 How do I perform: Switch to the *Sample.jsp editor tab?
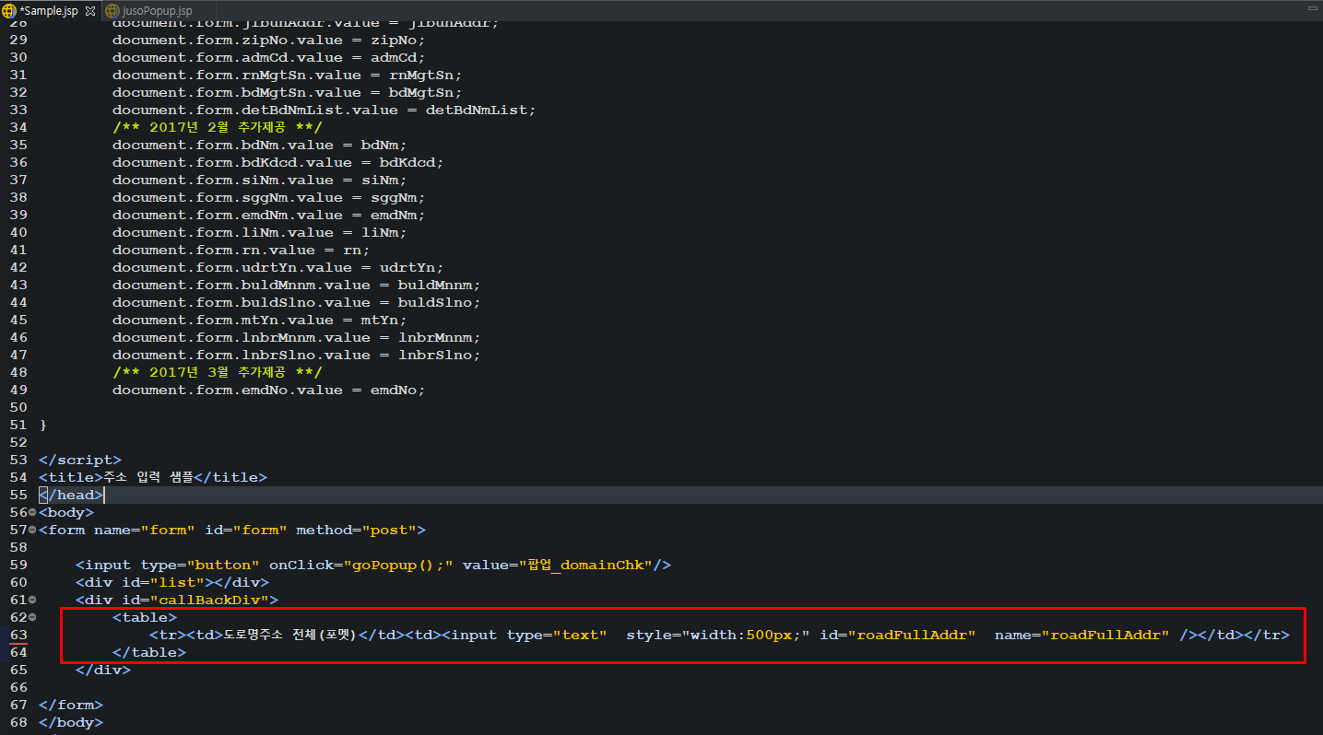coord(48,10)
